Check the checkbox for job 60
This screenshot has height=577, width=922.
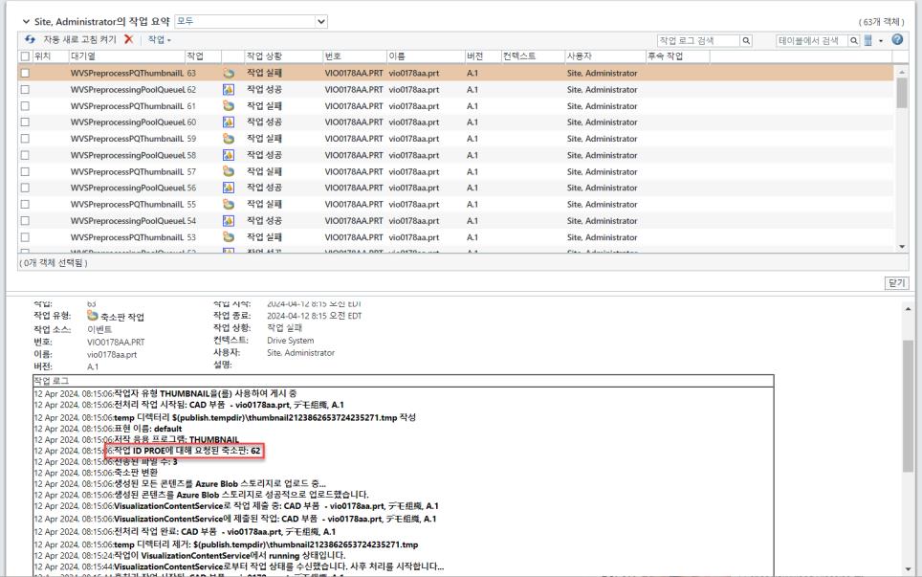click(25, 122)
